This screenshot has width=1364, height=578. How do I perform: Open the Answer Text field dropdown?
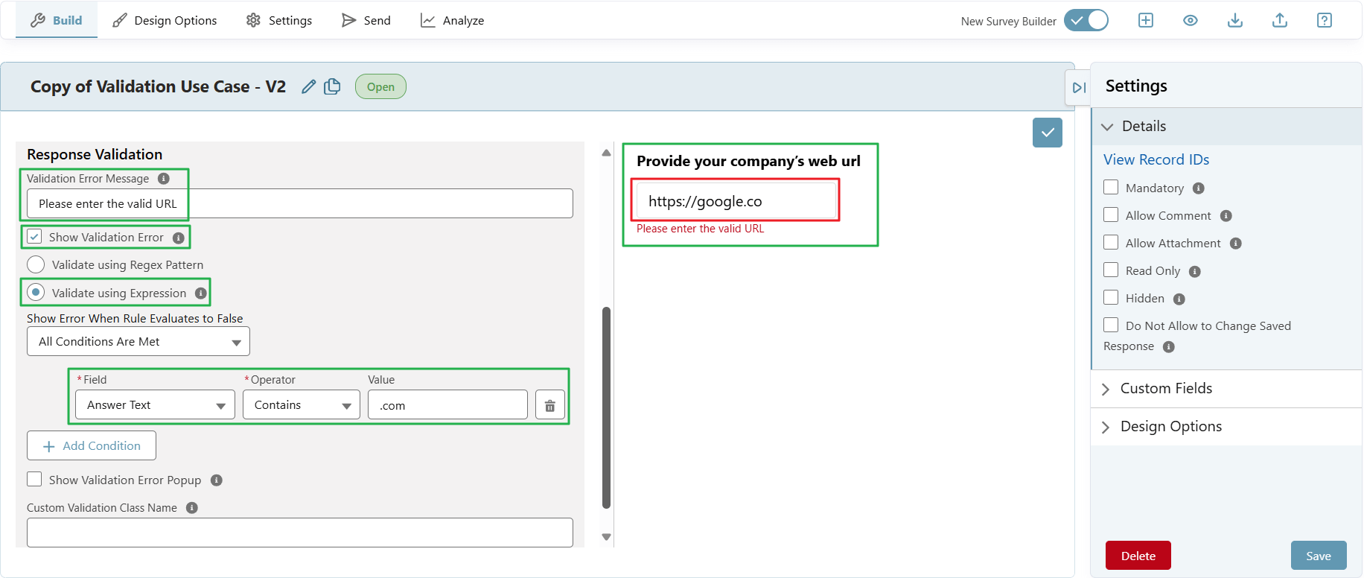click(x=155, y=405)
